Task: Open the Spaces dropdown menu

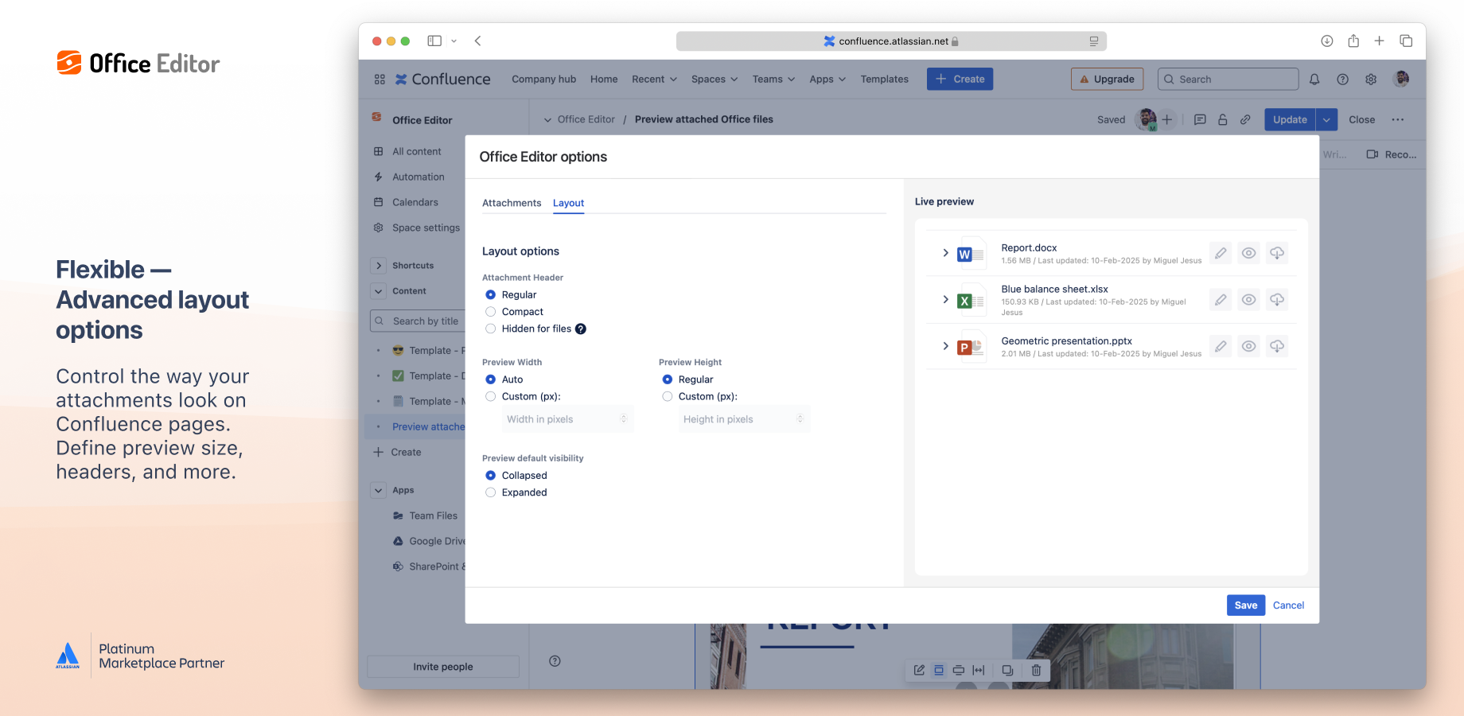Action: [x=714, y=79]
